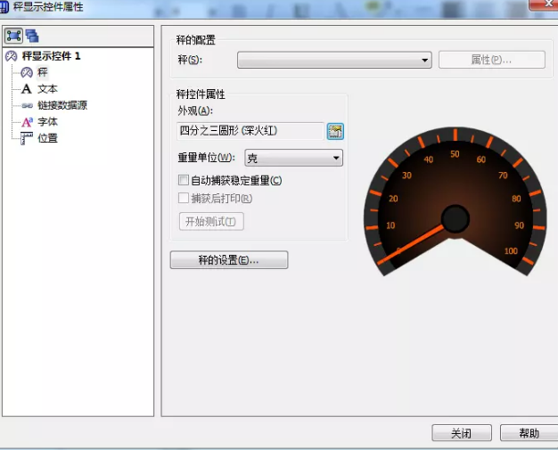Viewport: 558px width, 450px height.
Task: Open the 字体 tree item
Action: coord(47,122)
